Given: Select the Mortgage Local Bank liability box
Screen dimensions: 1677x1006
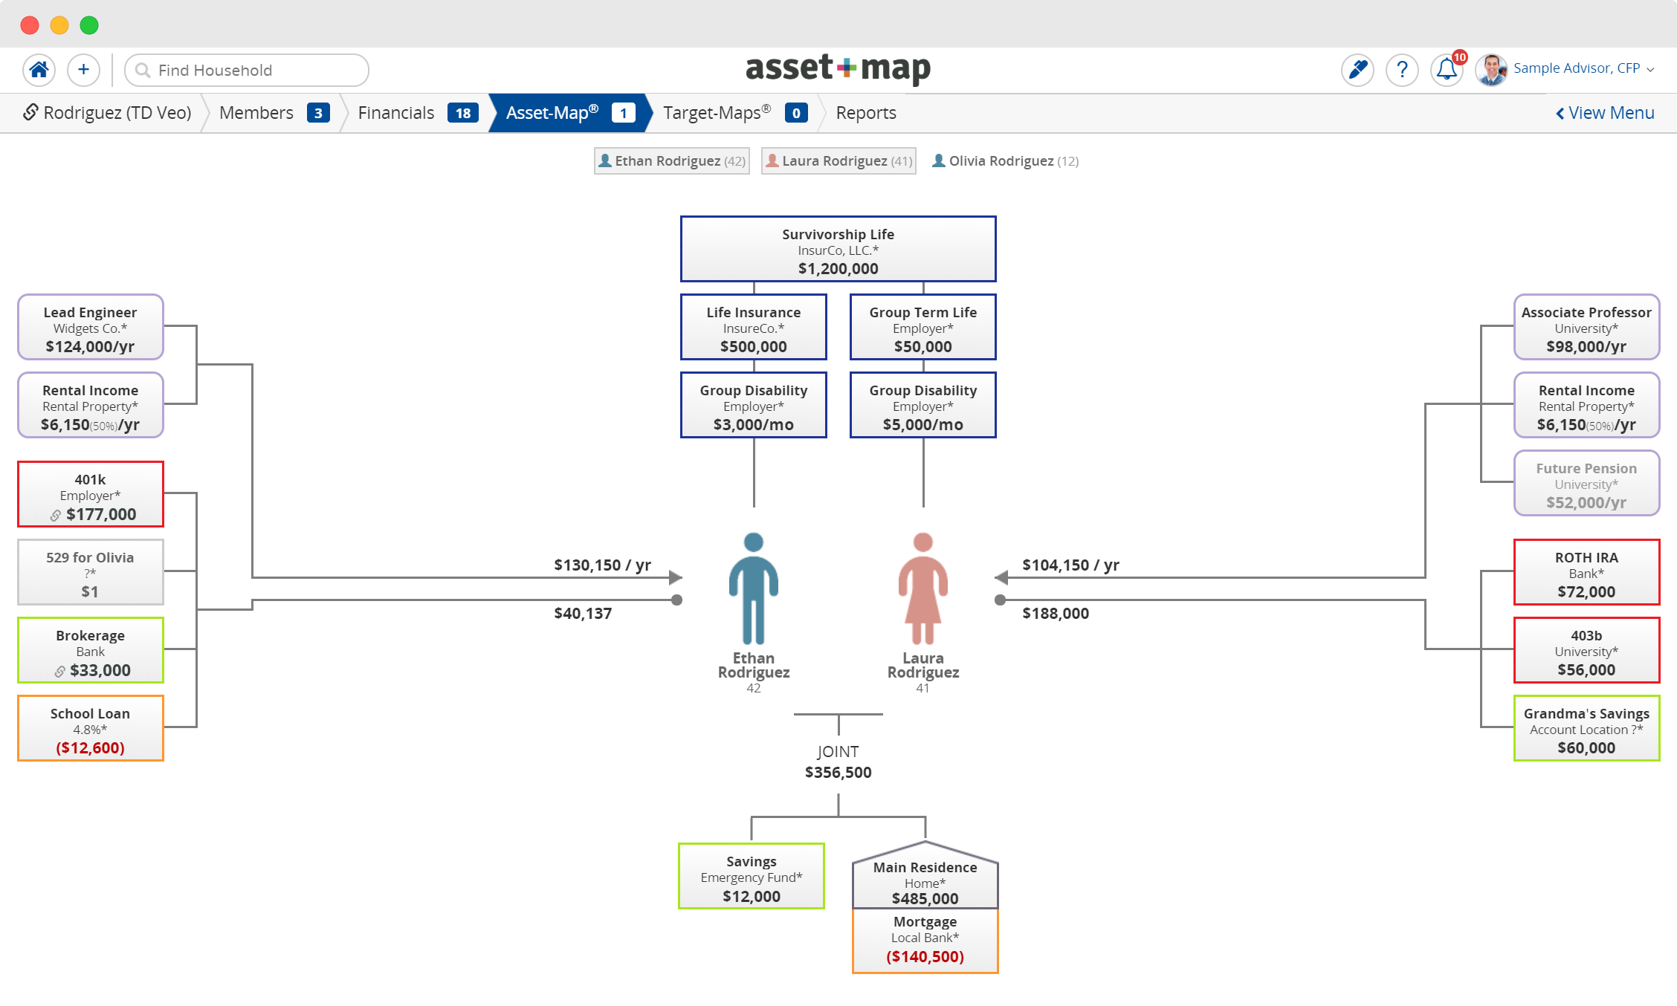Looking at the screenshot, I should [x=925, y=941].
